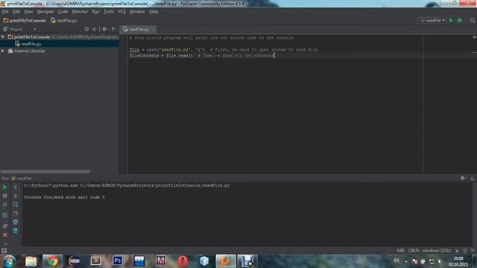This screenshot has width=477, height=268.
Task: Start debugging readFile with bug icon
Action: tap(460, 20)
